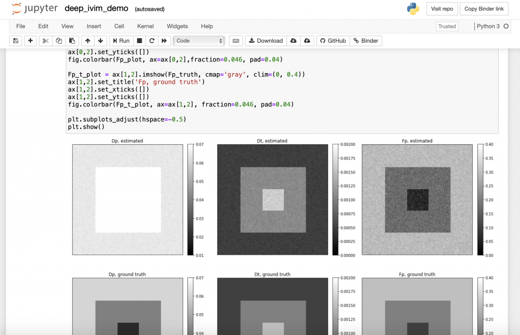Open the command palette keyboard icon
This screenshot has height=335, width=520.
(236, 41)
